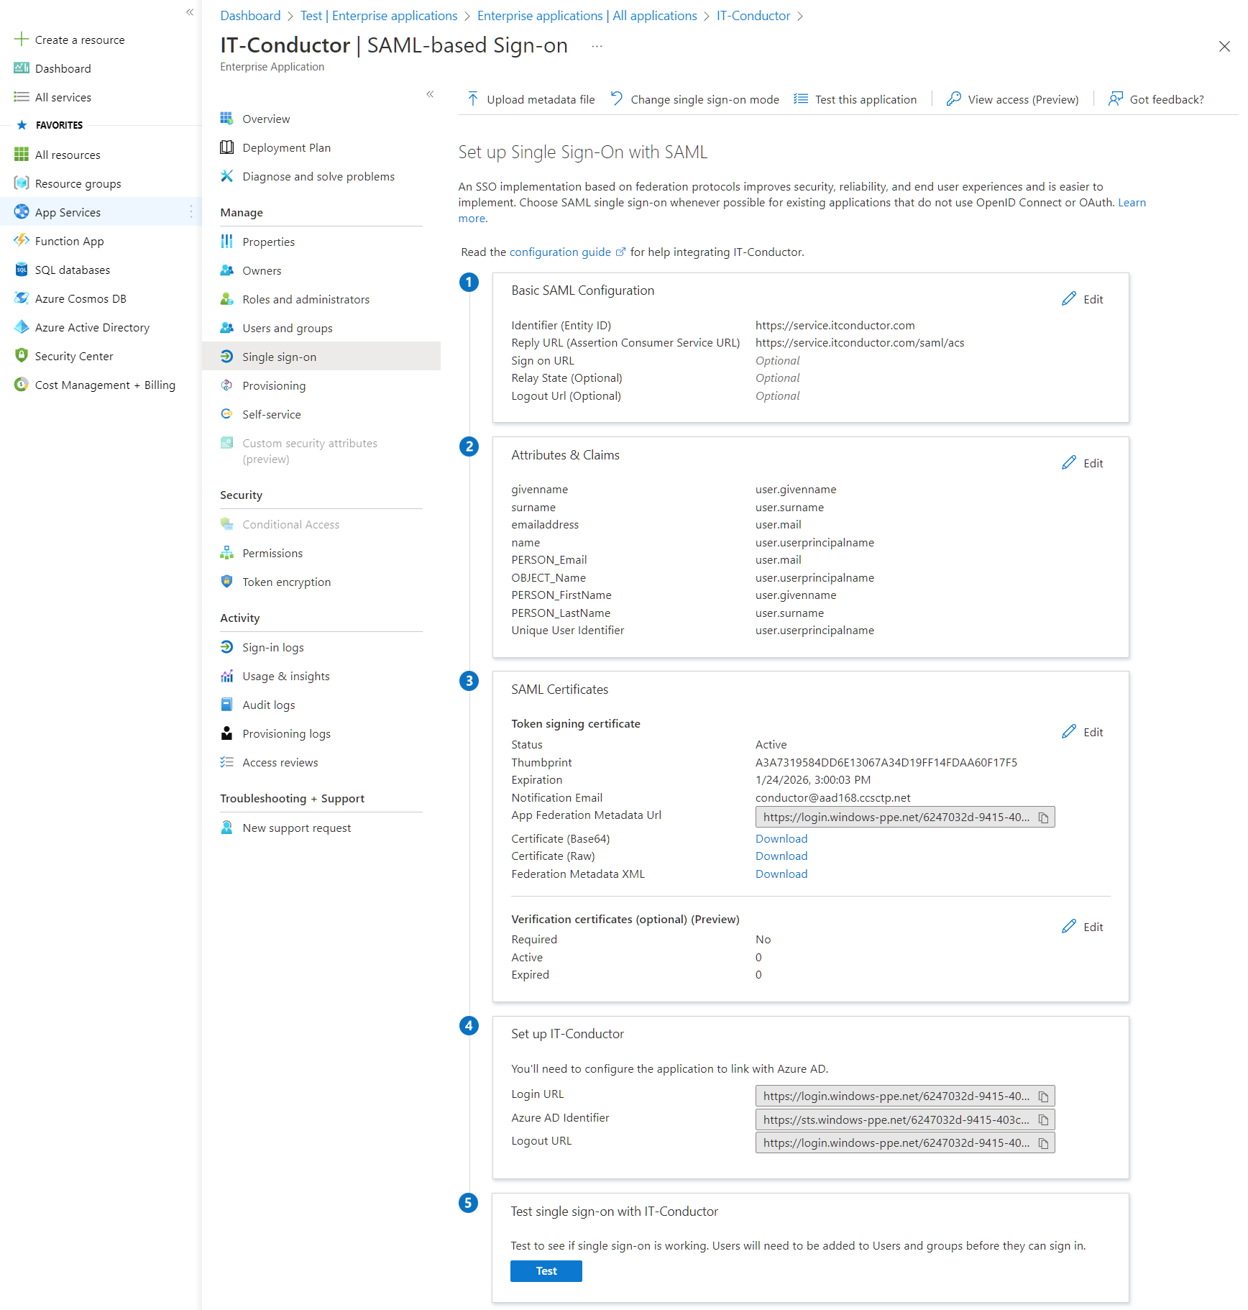Open the configuration guide link
The image size is (1248, 1310).
click(x=560, y=252)
